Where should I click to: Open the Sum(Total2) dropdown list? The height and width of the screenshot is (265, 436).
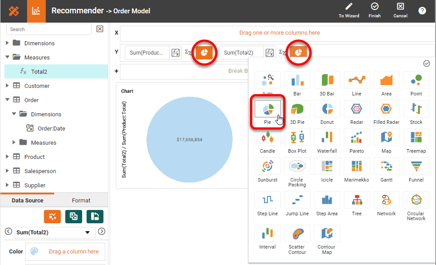(x=88, y=232)
